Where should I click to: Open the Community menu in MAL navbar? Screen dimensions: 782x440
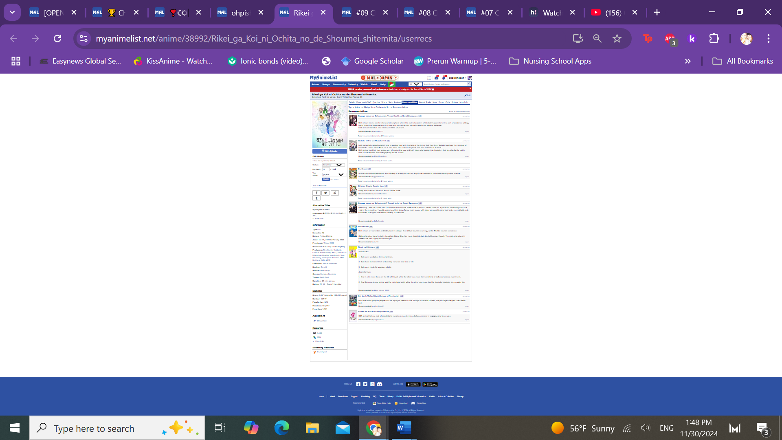point(339,84)
